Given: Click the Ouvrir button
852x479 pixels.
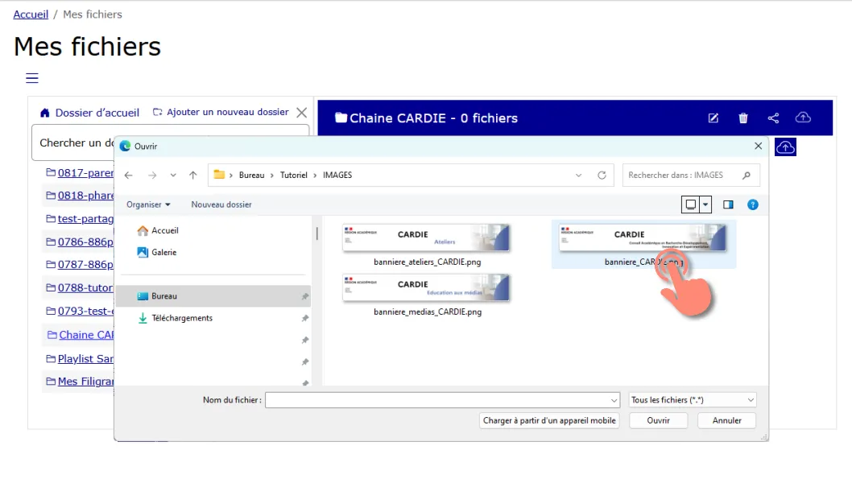Looking at the screenshot, I should coord(659,420).
